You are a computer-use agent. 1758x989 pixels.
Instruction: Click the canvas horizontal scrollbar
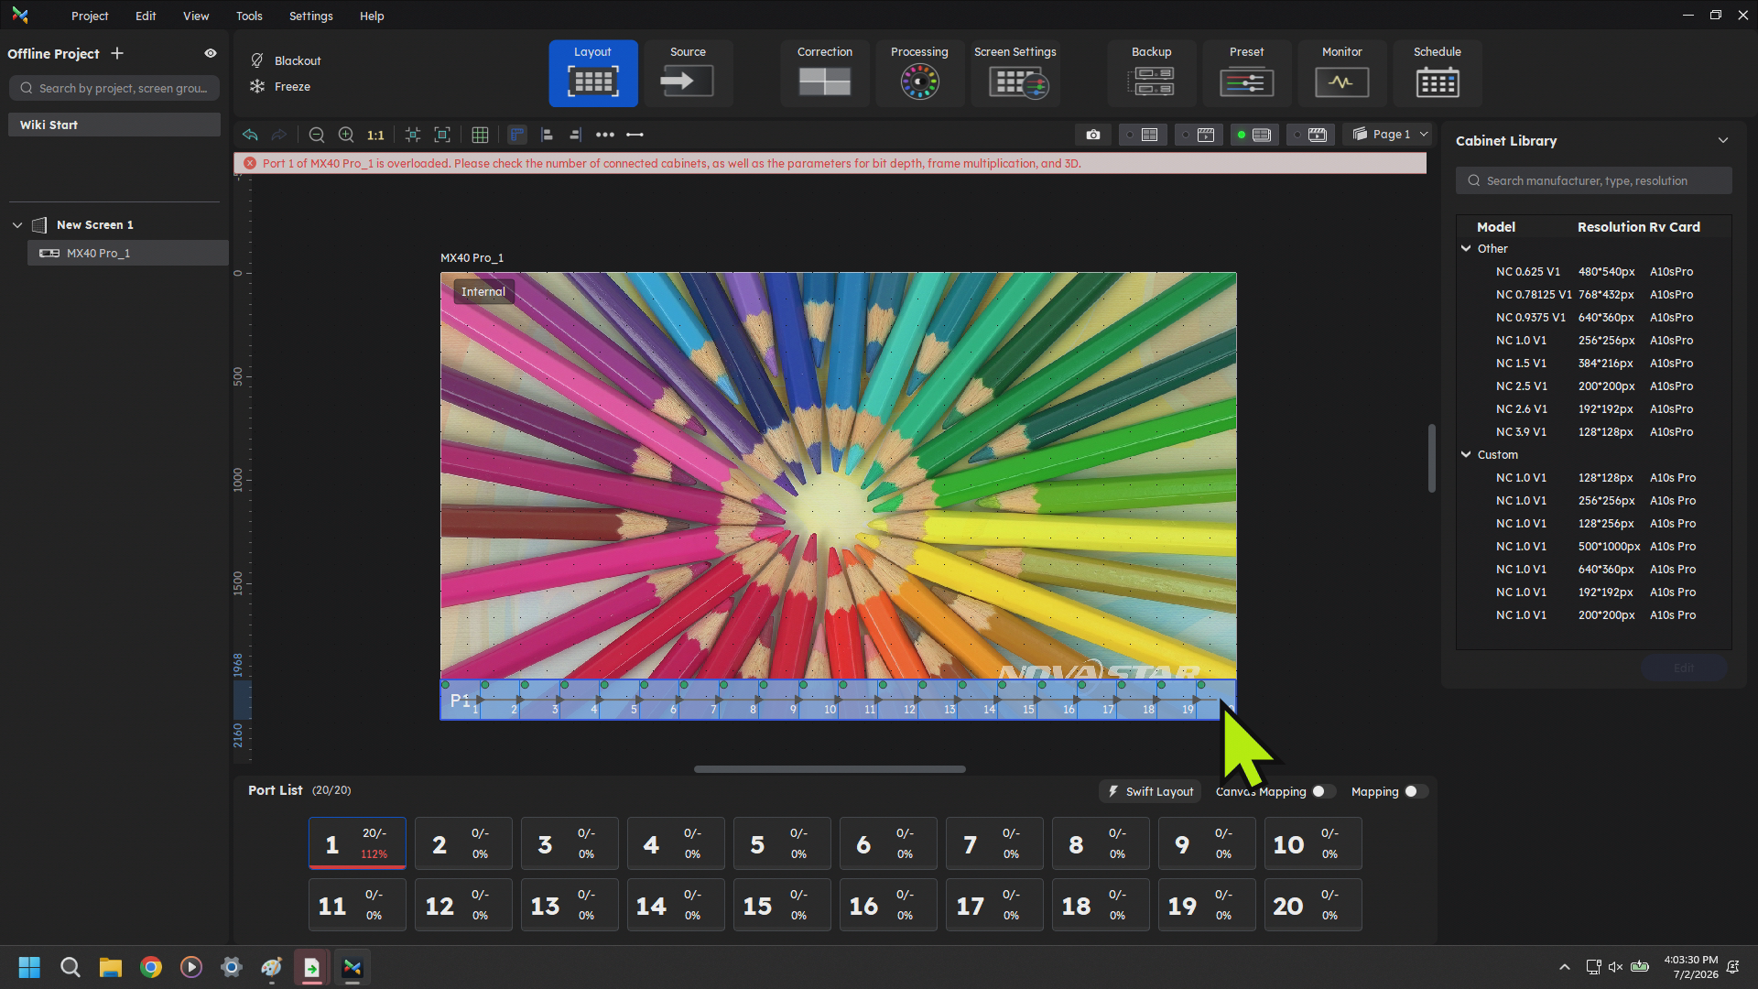coord(830,769)
